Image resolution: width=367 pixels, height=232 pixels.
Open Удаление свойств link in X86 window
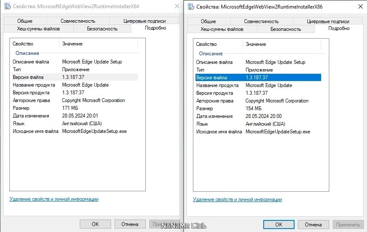click(238, 199)
